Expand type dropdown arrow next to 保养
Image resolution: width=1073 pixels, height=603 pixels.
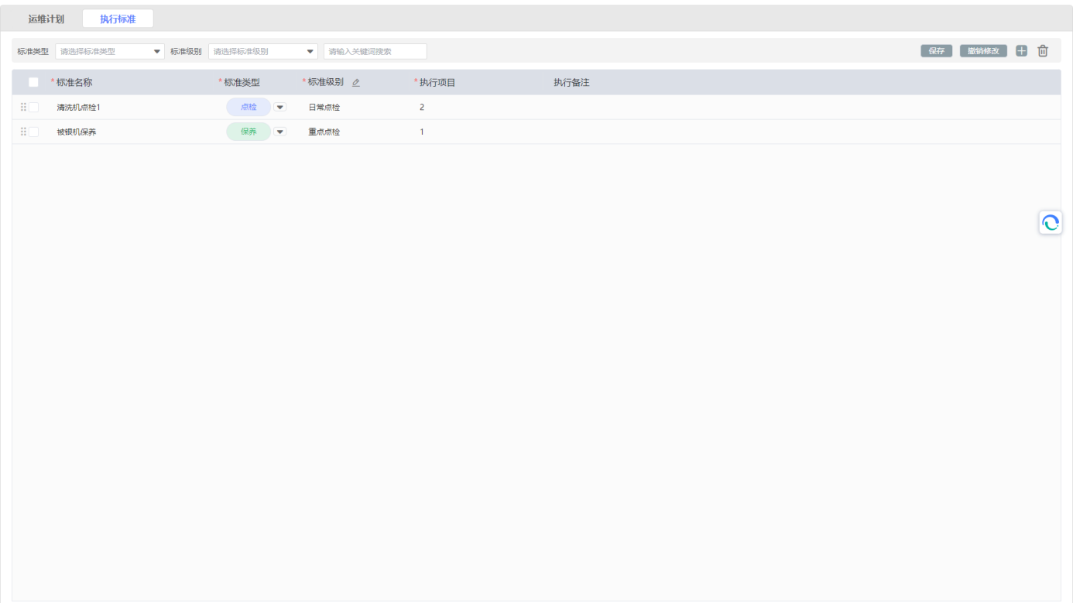[x=280, y=132]
